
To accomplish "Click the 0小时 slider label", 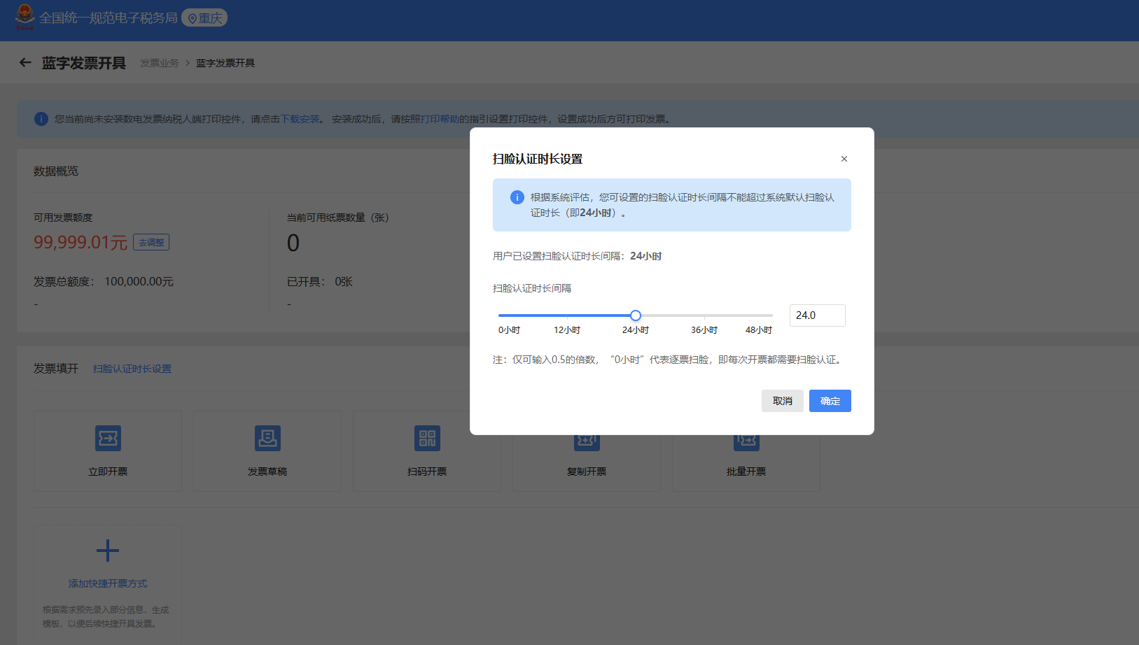I will 509,330.
